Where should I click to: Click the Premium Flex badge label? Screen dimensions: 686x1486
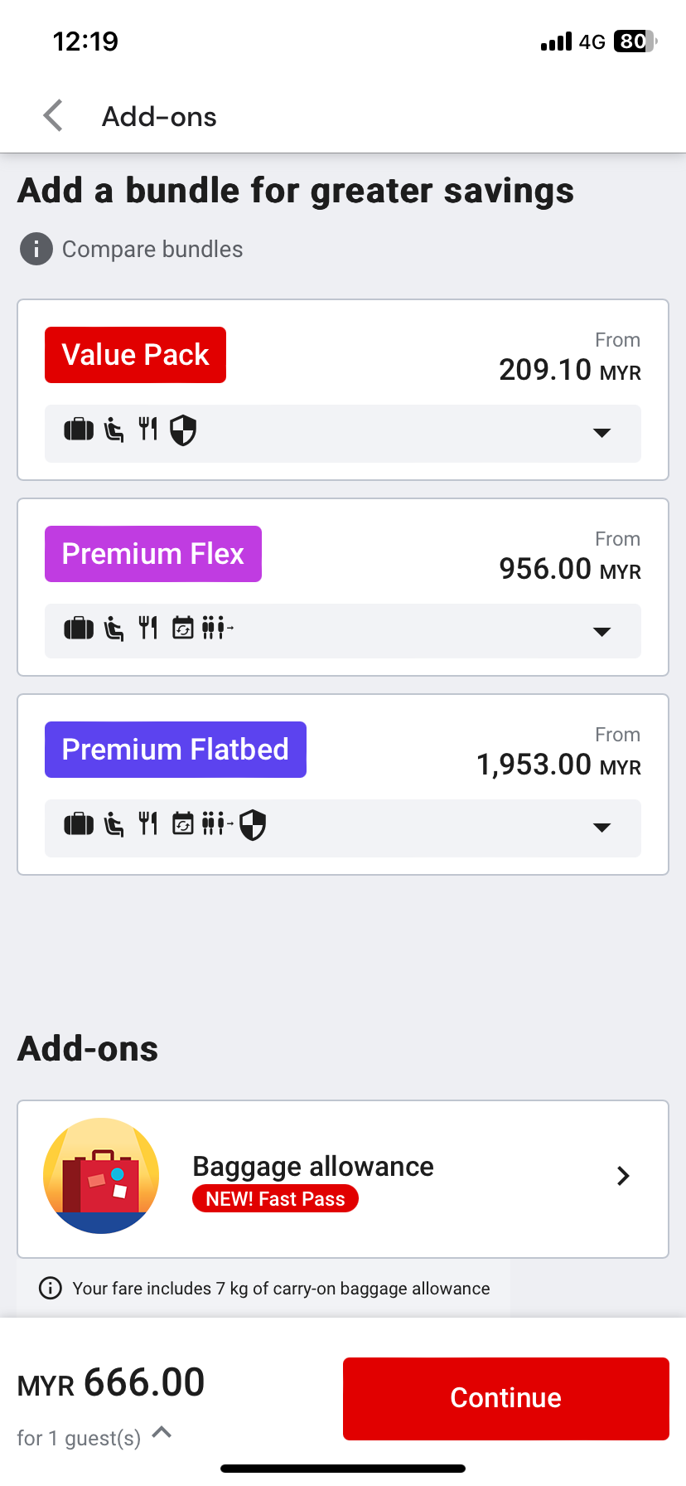(x=152, y=553)
